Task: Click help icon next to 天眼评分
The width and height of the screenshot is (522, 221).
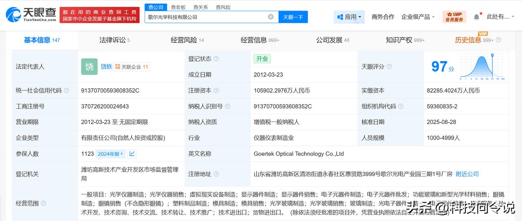Action: 389,67
